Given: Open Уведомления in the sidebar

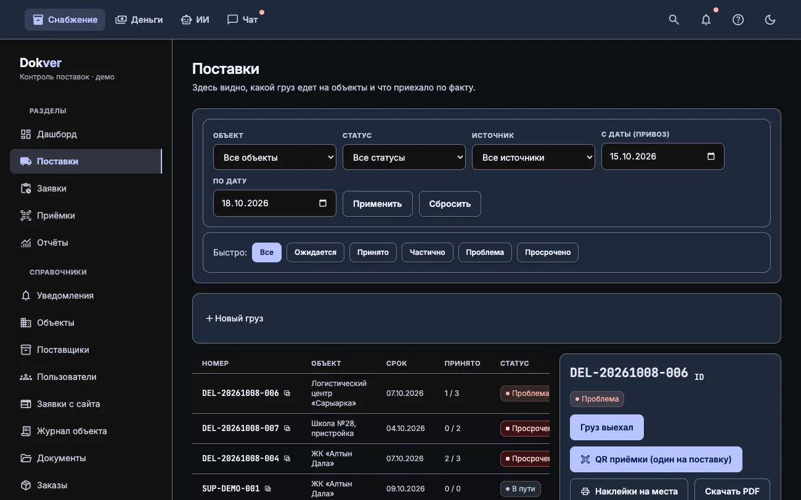Looking at the screenshot, I should (x=86, y=296).
